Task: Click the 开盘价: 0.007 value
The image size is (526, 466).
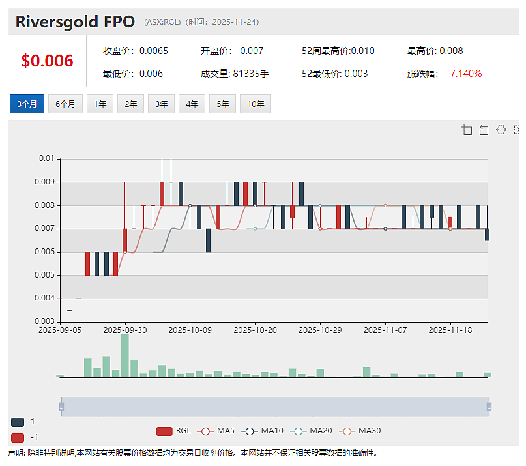Action: point(232,51)
